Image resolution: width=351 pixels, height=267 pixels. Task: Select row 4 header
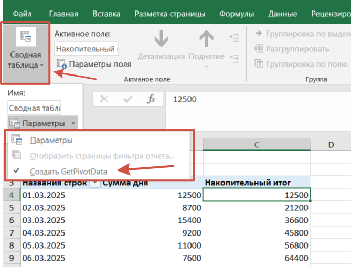click(12, 195)
